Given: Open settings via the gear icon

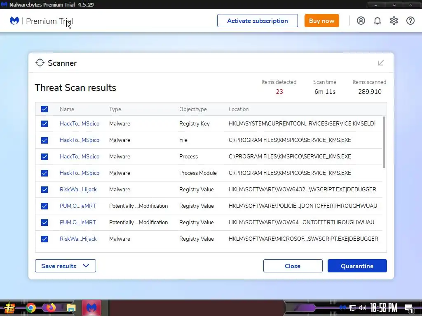Looking at the screenshot, I should 394,21.
